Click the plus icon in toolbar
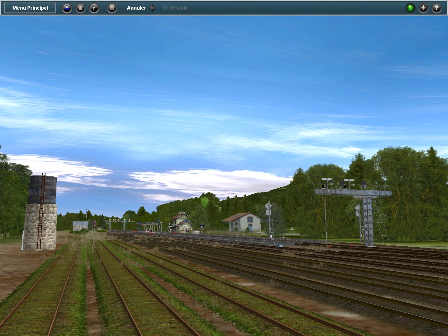Image resolution: width=448 pixels, height=336 pixels. 423,8
